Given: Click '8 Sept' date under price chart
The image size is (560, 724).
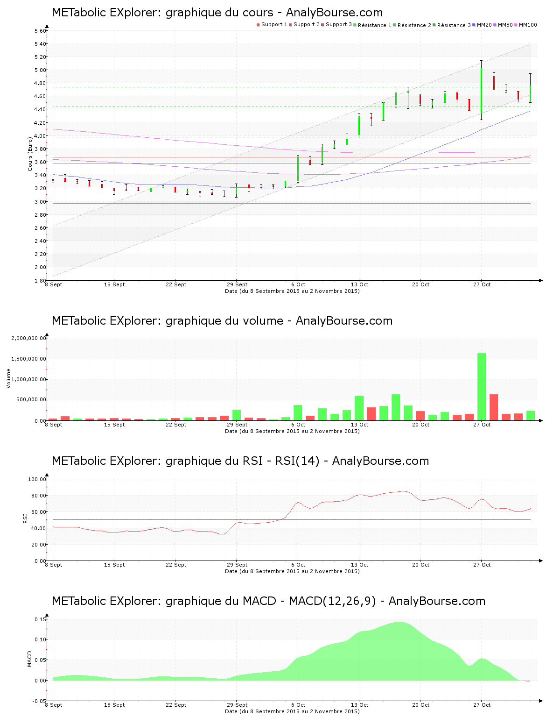Looking at the screenshot, I should pyautogui.click(x=54, y=284).
